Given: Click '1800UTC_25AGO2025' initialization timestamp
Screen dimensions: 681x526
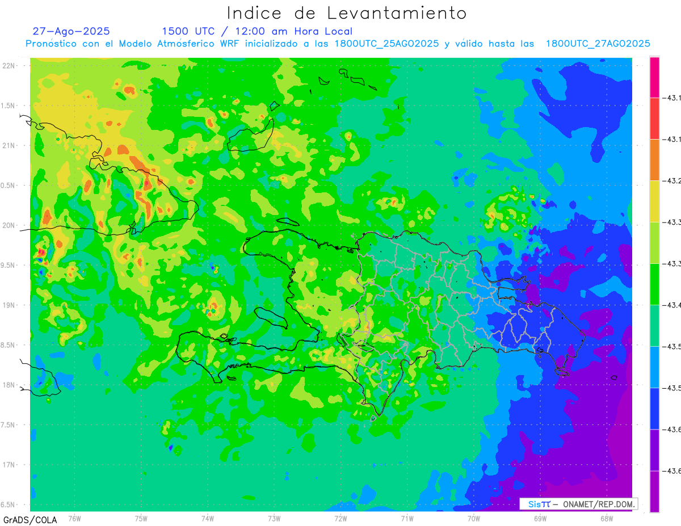Looking at the screenshot, I should [x=386, y=44].
